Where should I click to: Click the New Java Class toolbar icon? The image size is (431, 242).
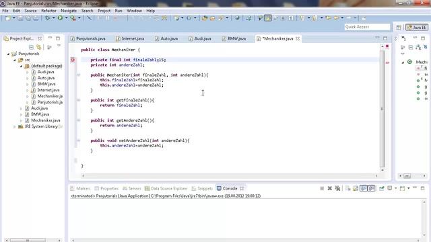click(189, 18)
